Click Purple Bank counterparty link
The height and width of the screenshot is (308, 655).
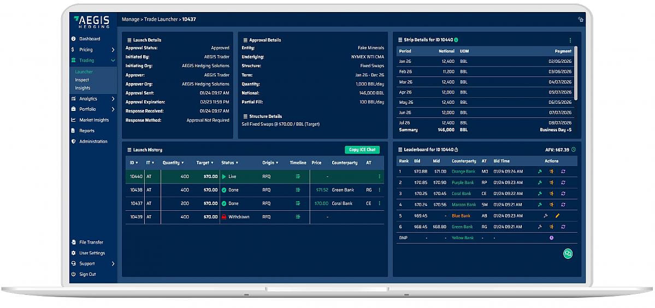pos(463,182)
